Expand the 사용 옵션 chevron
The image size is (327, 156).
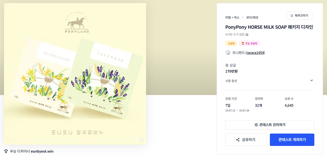pos(311,80)
